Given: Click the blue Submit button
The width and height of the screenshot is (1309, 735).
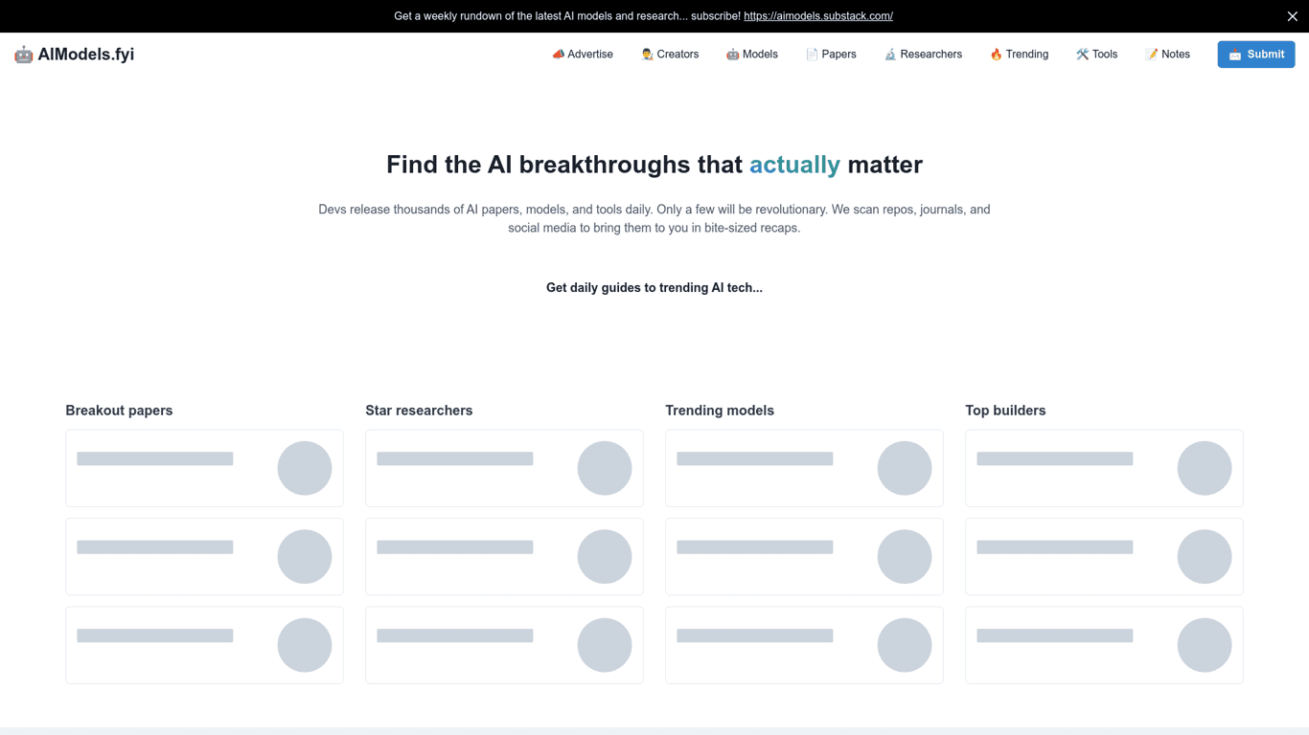Looking at the screenshot, I should coord(1256,55).
